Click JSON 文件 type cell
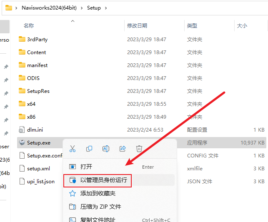 [x=200, y=182]
